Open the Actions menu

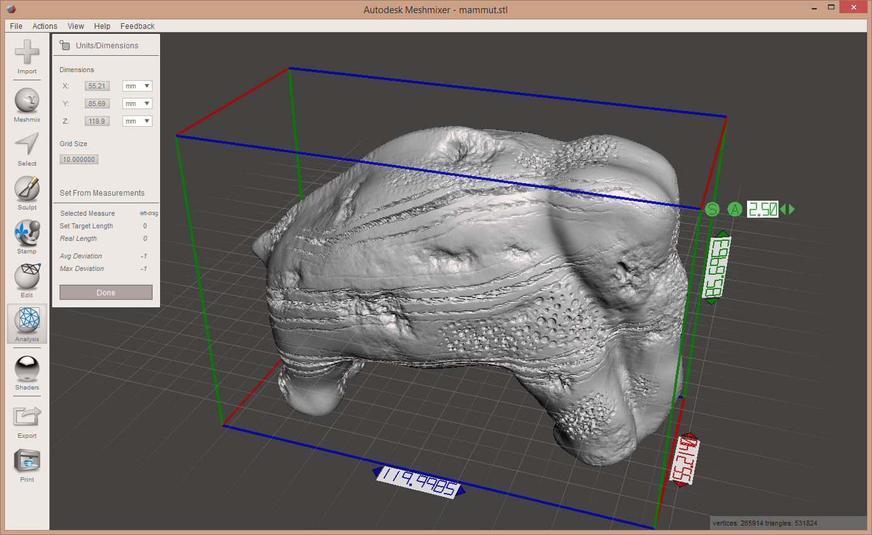[45, 26]
